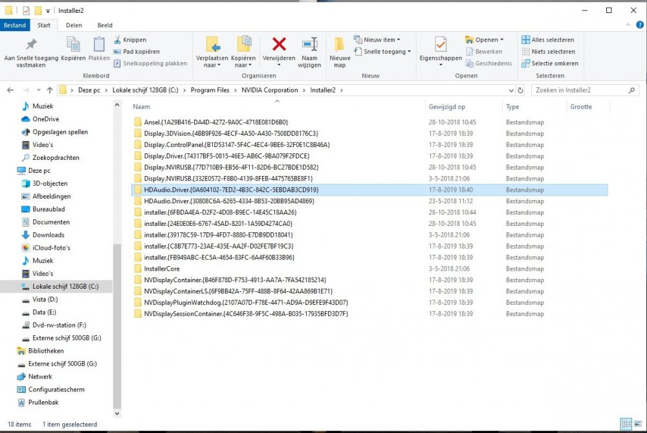
Task: Select the Ansel folder
Action: tap(369, 122)
